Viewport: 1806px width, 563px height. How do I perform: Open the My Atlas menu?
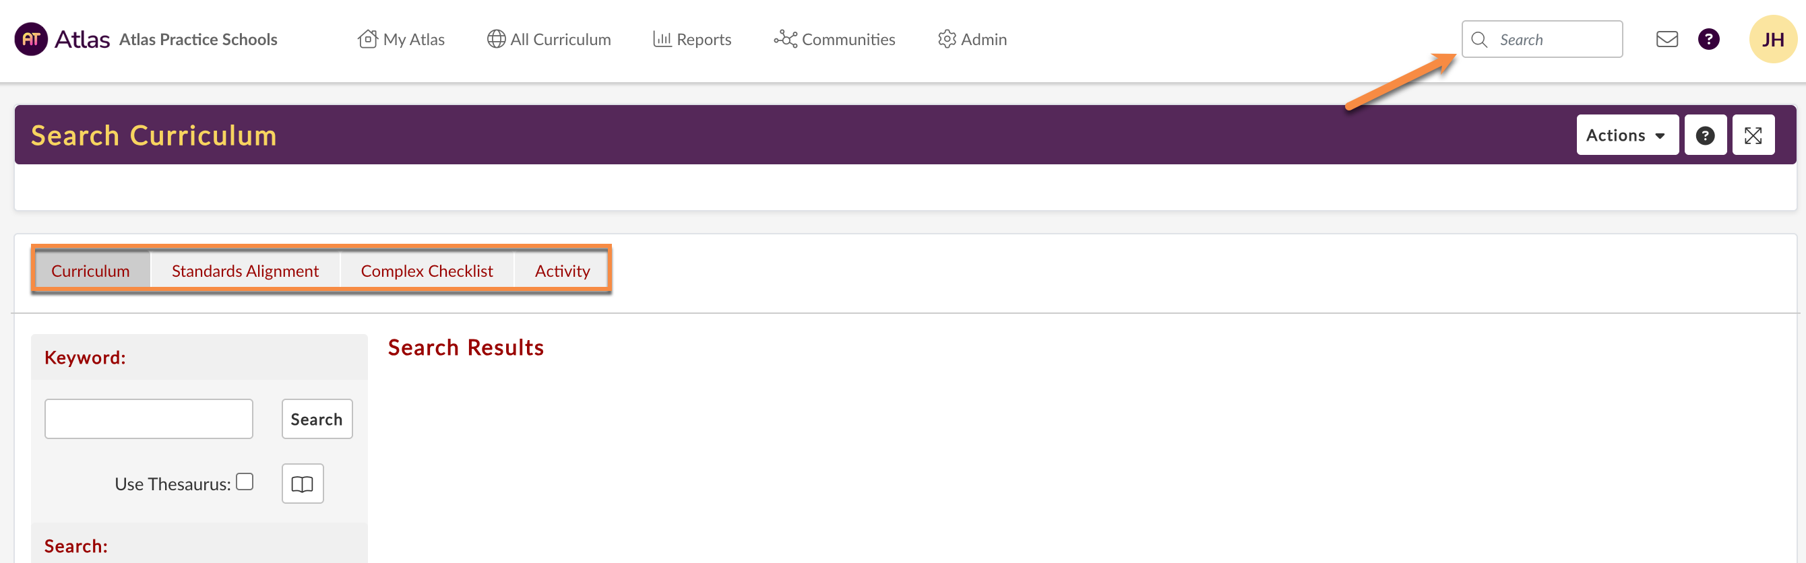(x=401, y=40)
